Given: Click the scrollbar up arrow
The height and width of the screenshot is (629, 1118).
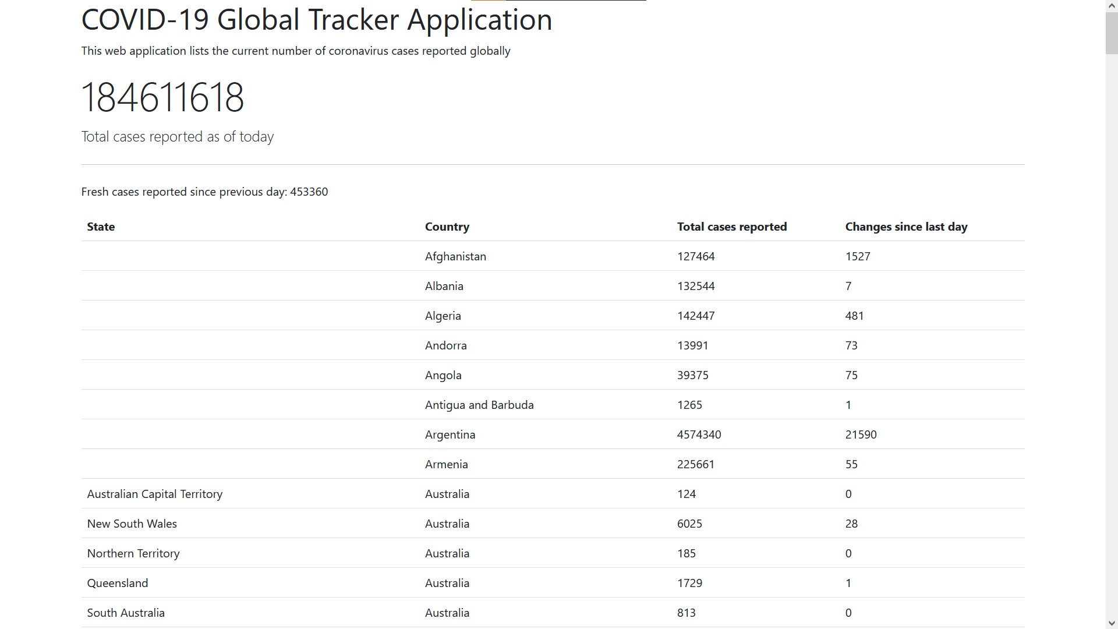Looking at the screenshot, I should 1112,5.
